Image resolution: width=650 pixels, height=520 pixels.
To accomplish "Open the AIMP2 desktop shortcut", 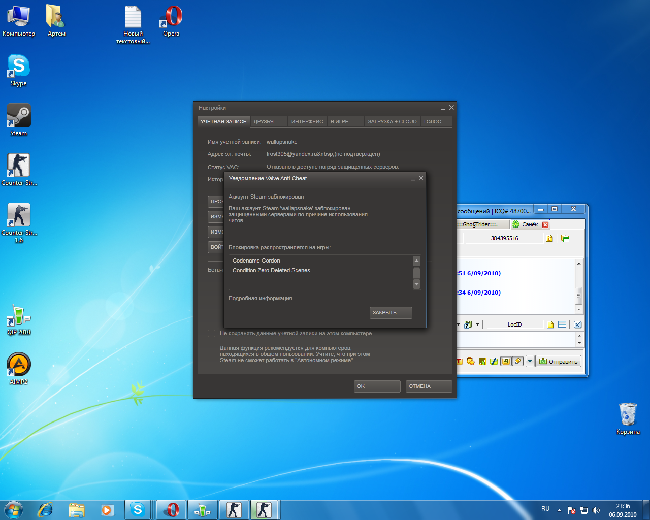I will click(x=19, y=365).
